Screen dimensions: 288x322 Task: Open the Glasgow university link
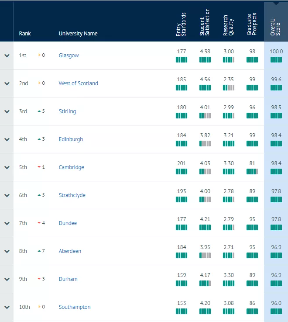[x=69, y=55]
